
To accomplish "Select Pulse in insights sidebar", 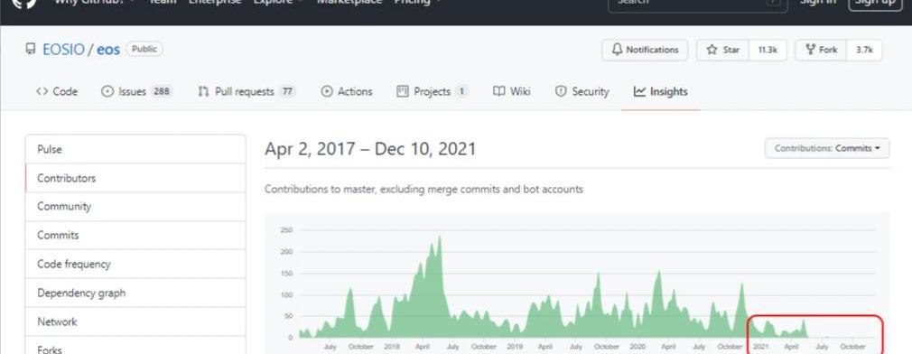I will (135, 149).
